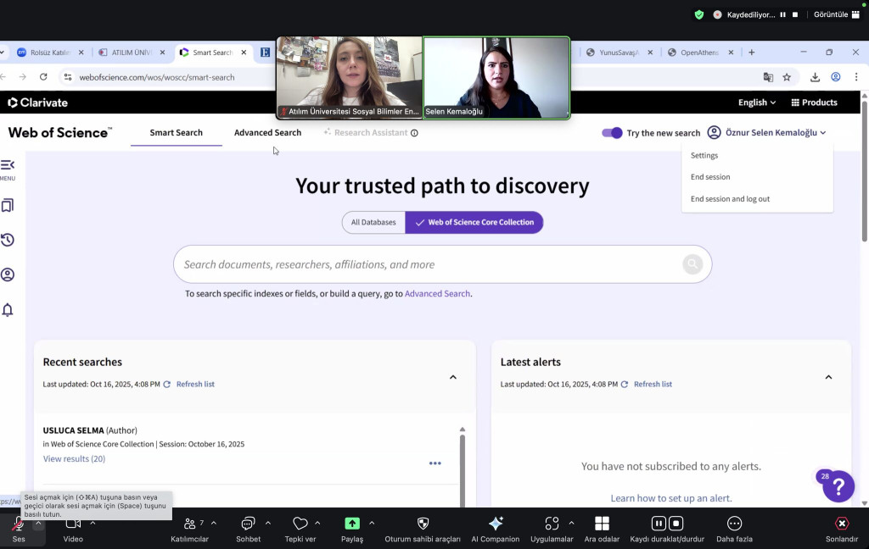This screenshot has width=869, height=549.
Task: Collapse the Recent searches panel
Action: [x=453, y=377]
